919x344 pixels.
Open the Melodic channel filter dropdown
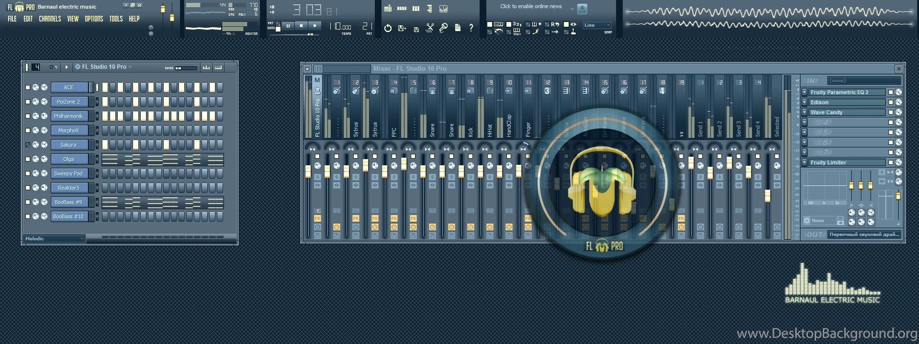55,239
